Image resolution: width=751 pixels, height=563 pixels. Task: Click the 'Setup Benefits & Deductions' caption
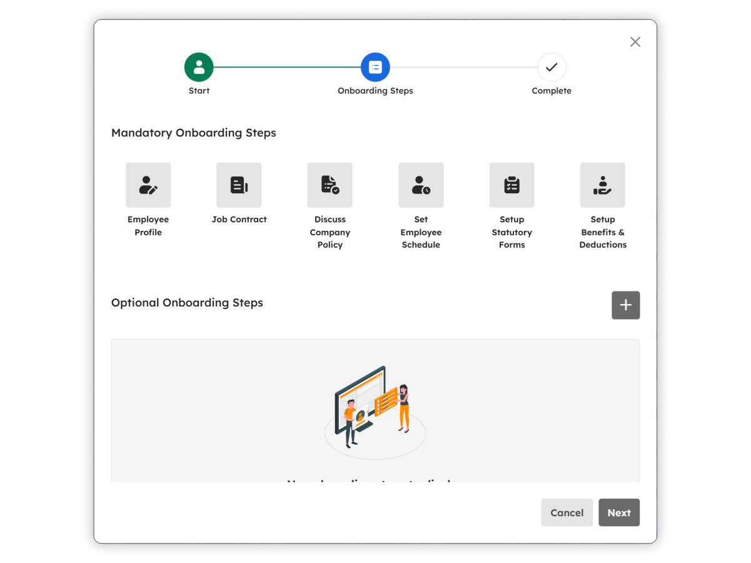[x=603, y=232]
